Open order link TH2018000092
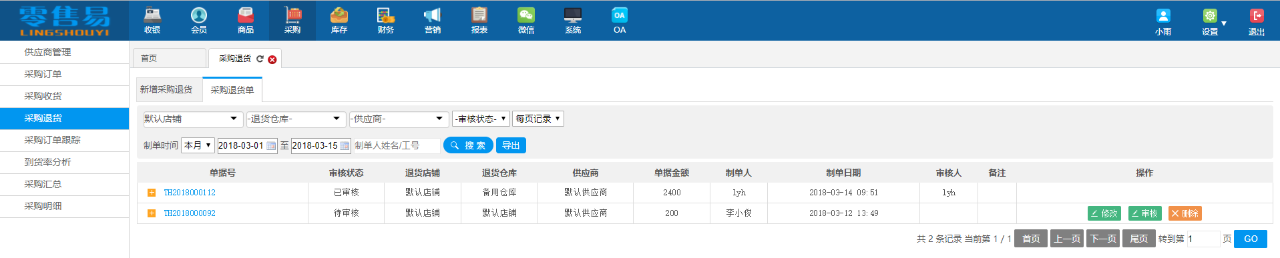The width and height of the screenshot is (1280, 258). (190, 213)
